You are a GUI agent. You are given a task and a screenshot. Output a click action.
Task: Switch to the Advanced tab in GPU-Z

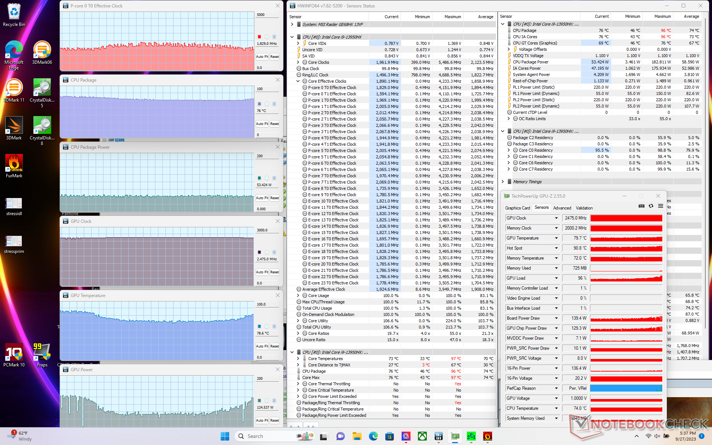click(562, 208)
